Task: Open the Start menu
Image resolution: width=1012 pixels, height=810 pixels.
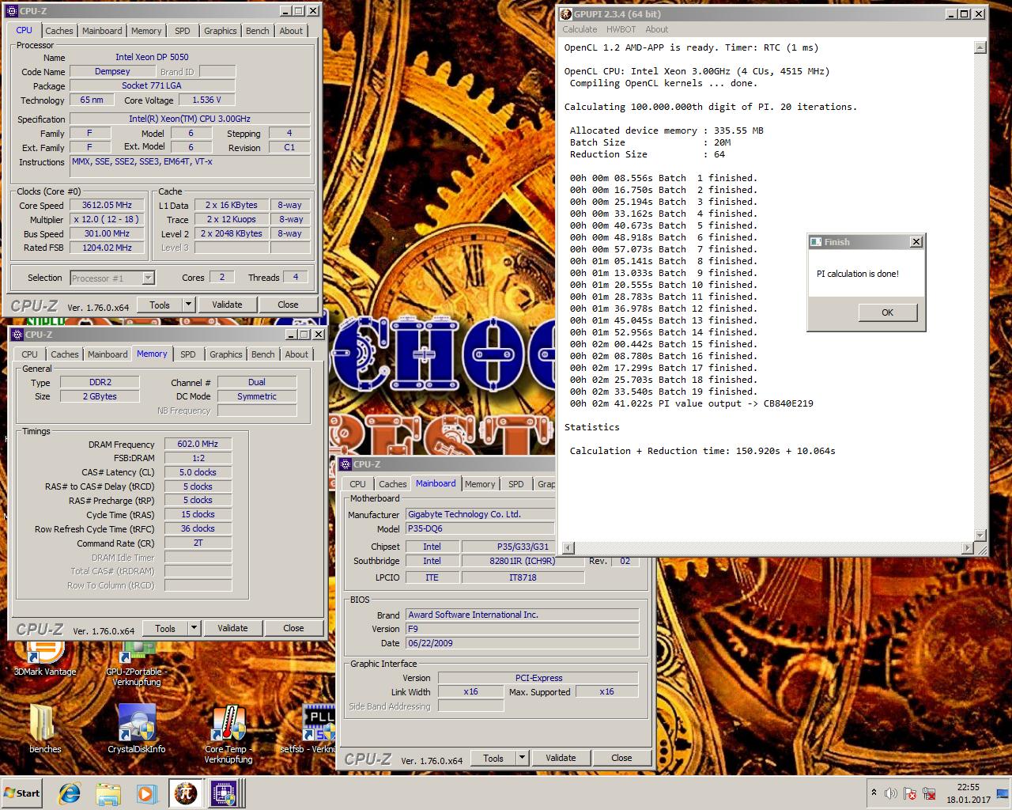Action: (22, 793)
